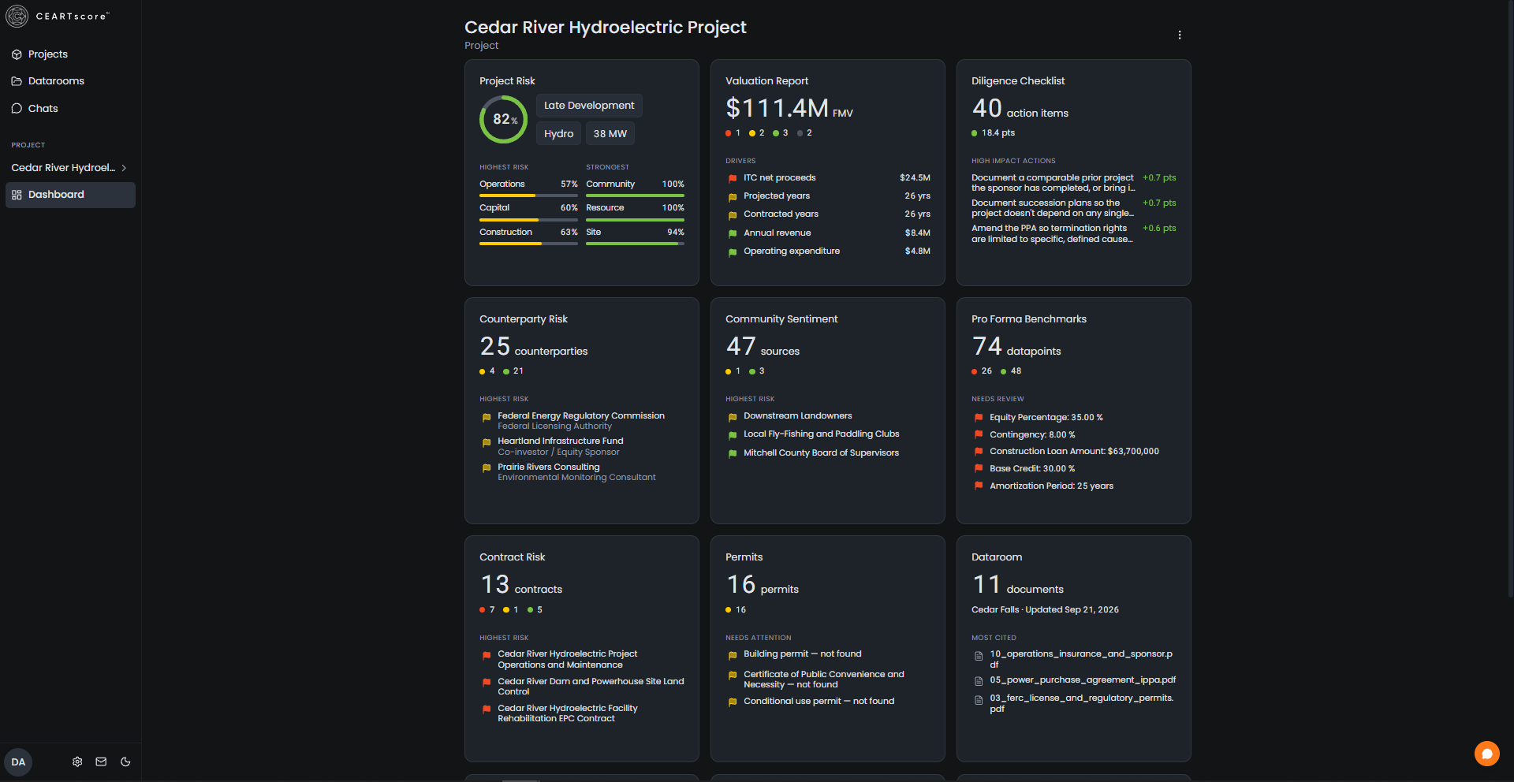1514x782 pixels.
Task: Open the Diligence Checklist card title
Action: click(1018, 81)
